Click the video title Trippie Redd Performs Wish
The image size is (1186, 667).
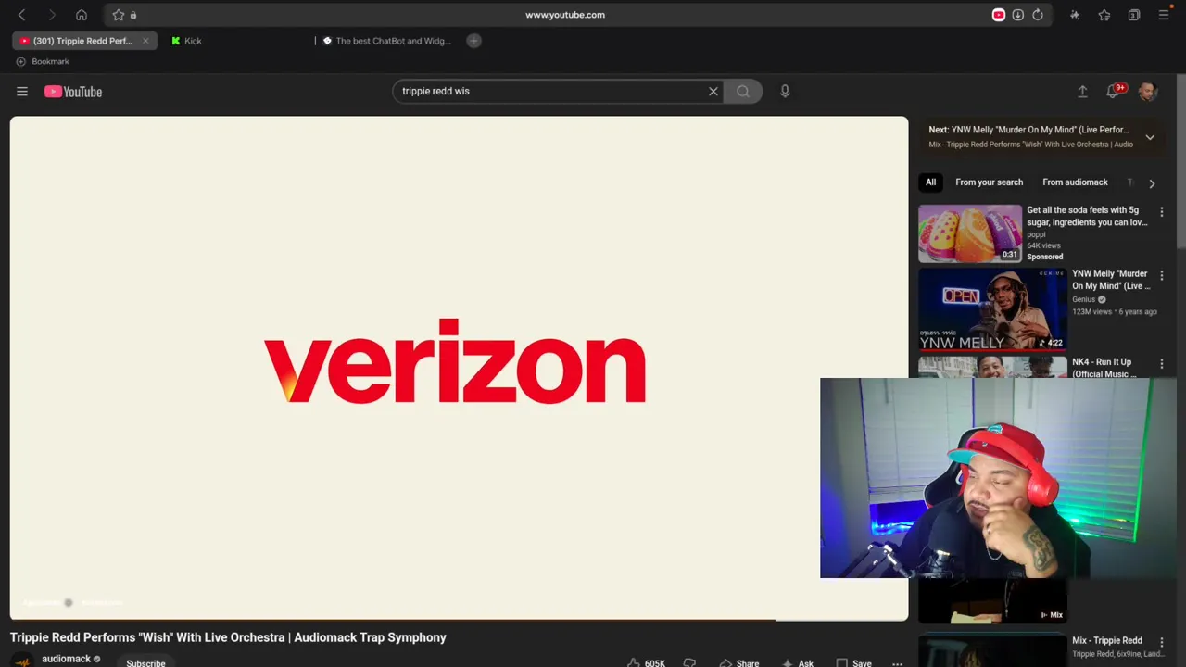(x=228, y=637)
